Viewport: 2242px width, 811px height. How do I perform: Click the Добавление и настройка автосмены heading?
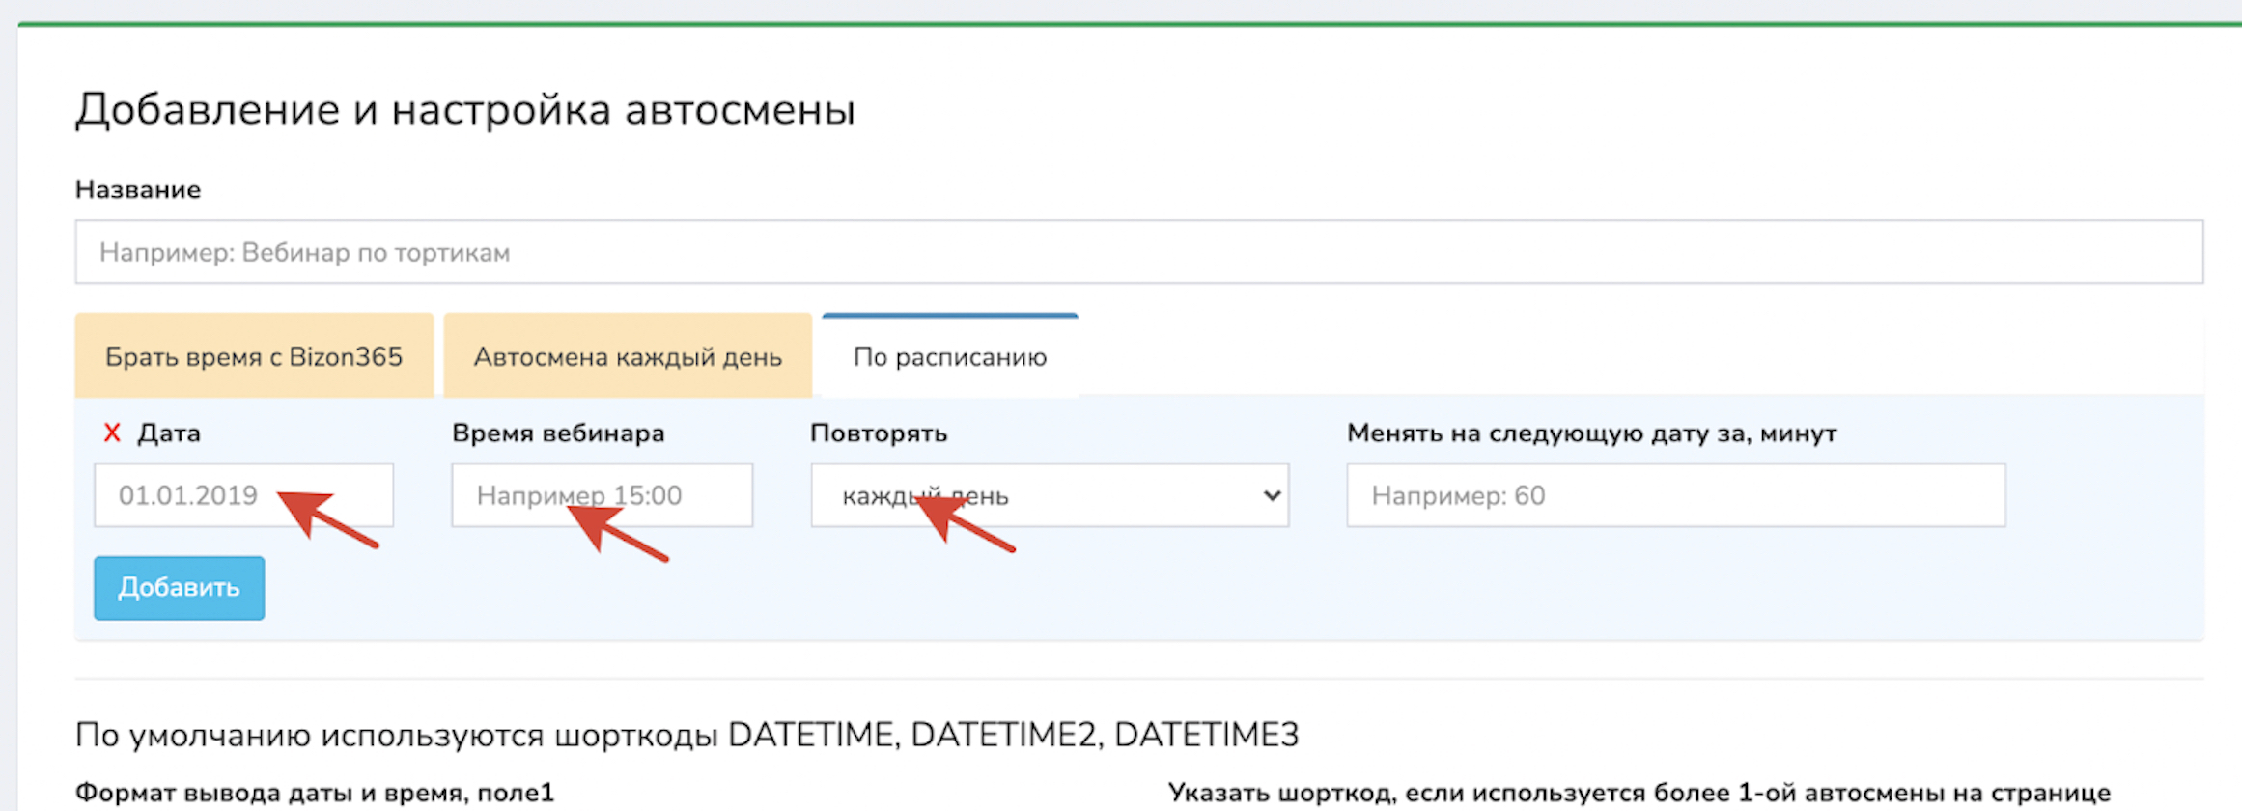click(x=465, y=109)
